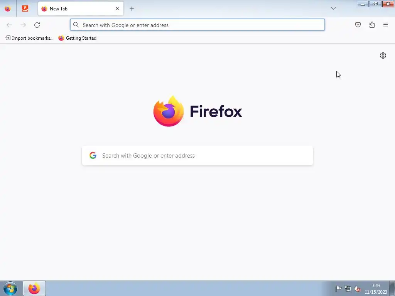Open the Firefox application hamburger menu
The image size is (395, 296).
click(x=386, y=25)
